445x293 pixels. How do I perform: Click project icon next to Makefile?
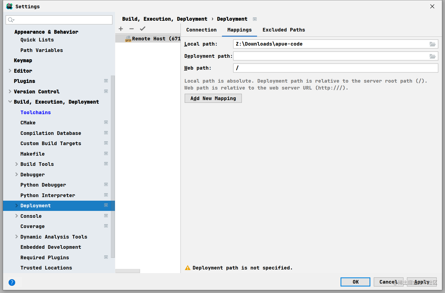click(x=106, y=153)
